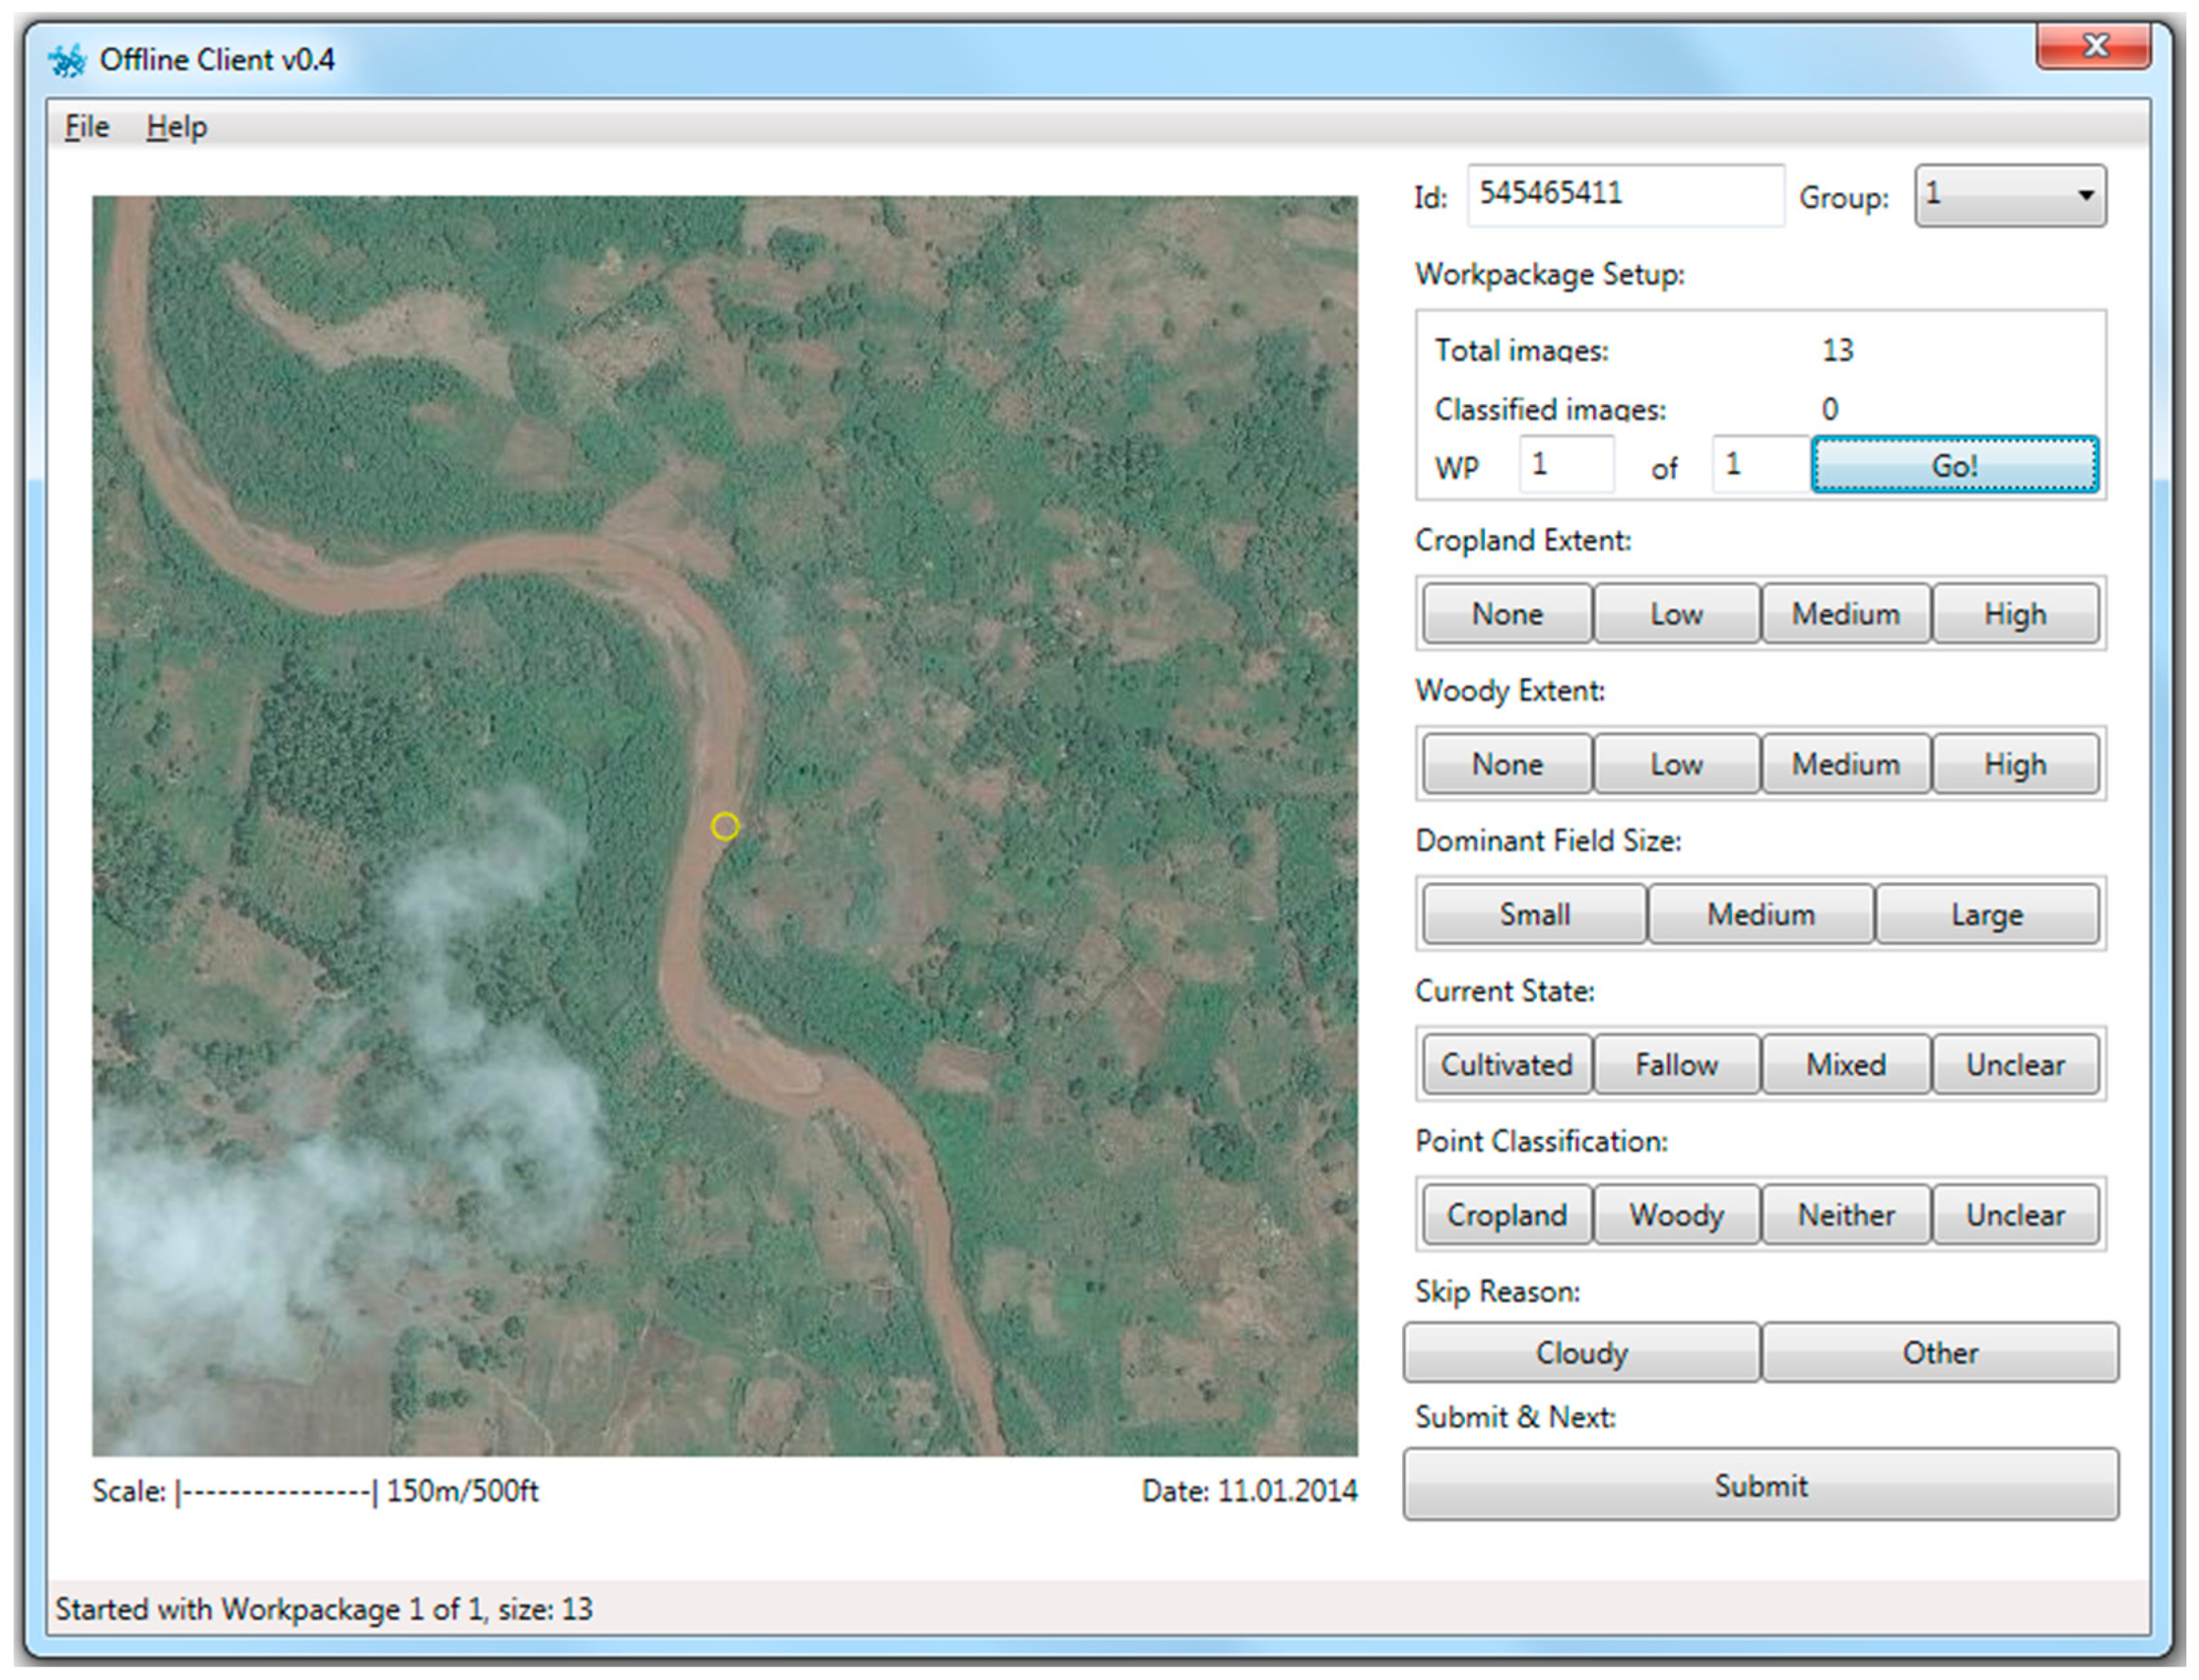2199x1680 pixels.
Task: Set point classification to Neither
Action: coord(1846,1214)
